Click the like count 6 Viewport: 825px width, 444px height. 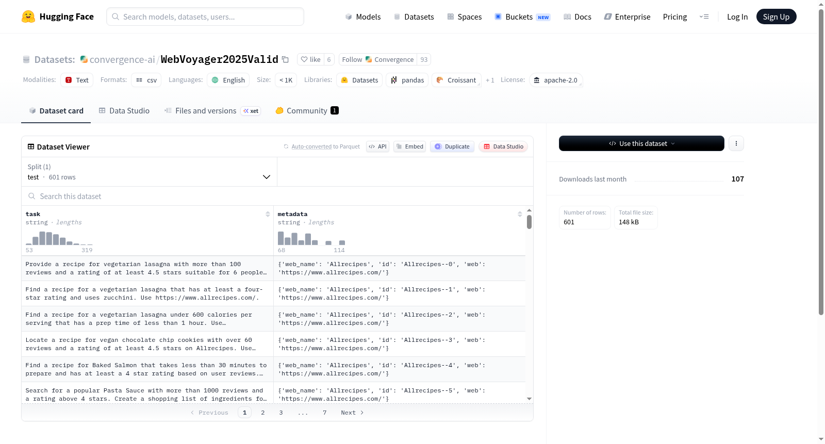pos(329,59)
